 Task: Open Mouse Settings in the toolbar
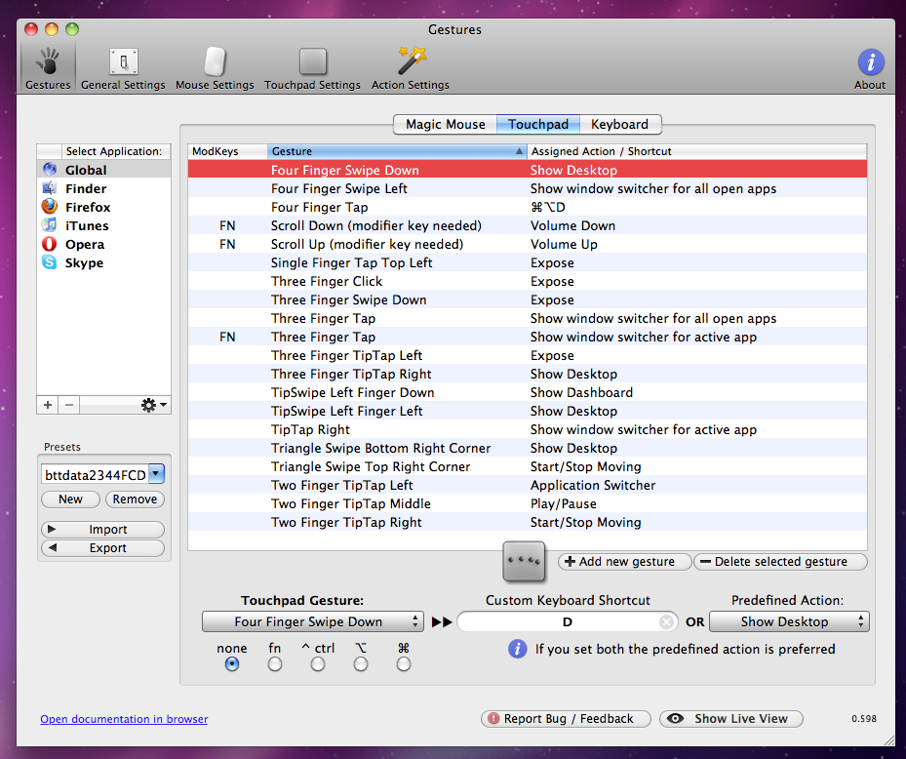pyautogui.click(x=215, y=69)
